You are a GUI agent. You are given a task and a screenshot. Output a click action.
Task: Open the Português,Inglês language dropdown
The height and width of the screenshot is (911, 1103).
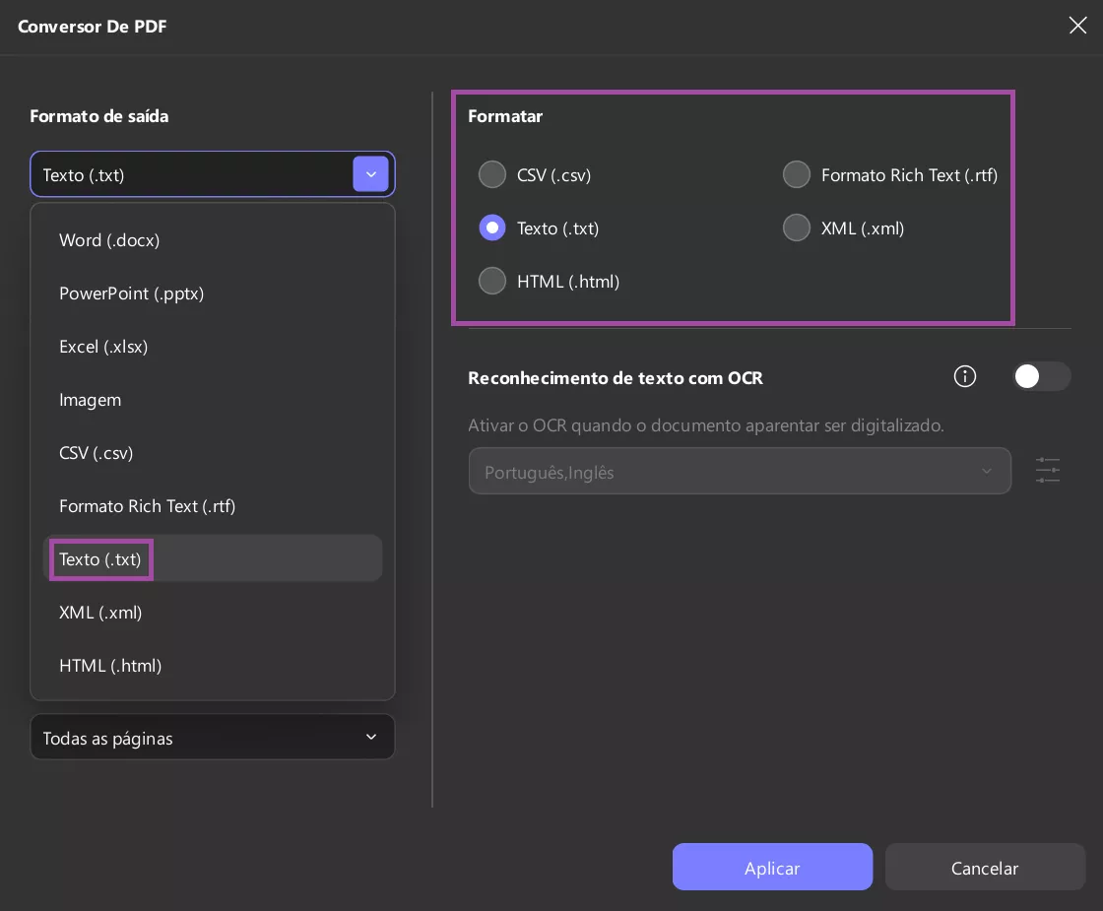(x=740, y=471)
